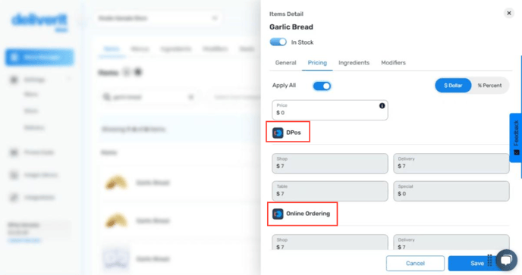Clear the blurred search field
Viewport: 522px width, 275px height.
(191, 97)
